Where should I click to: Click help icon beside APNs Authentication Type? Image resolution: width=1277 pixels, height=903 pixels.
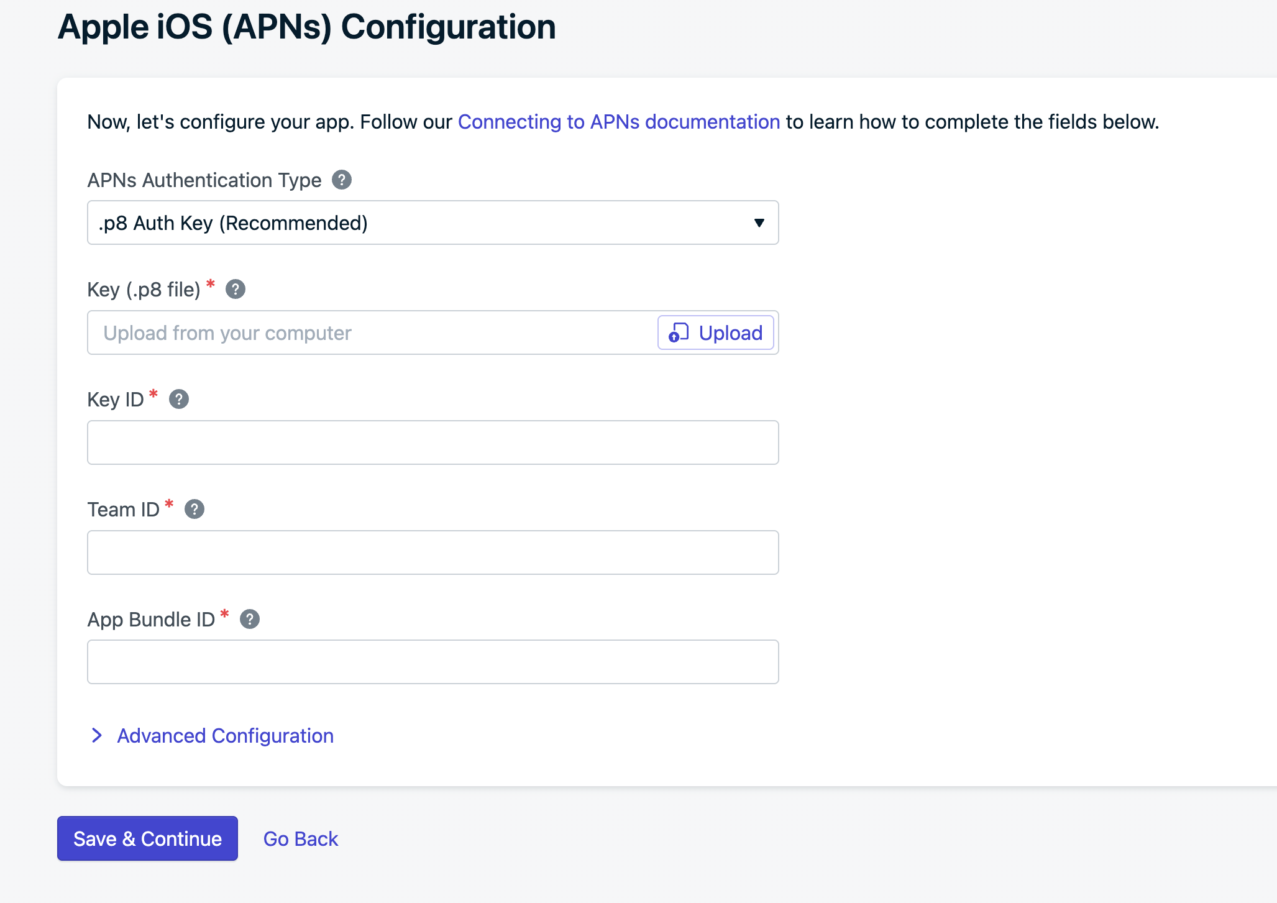click(x=342, y=180)
